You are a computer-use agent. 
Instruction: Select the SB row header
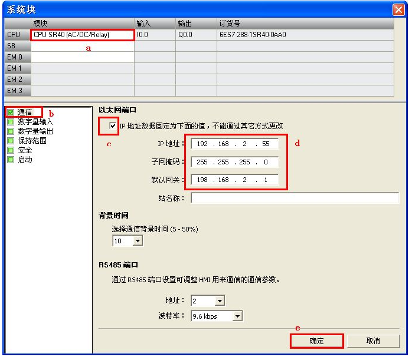(x=18, y=46)
